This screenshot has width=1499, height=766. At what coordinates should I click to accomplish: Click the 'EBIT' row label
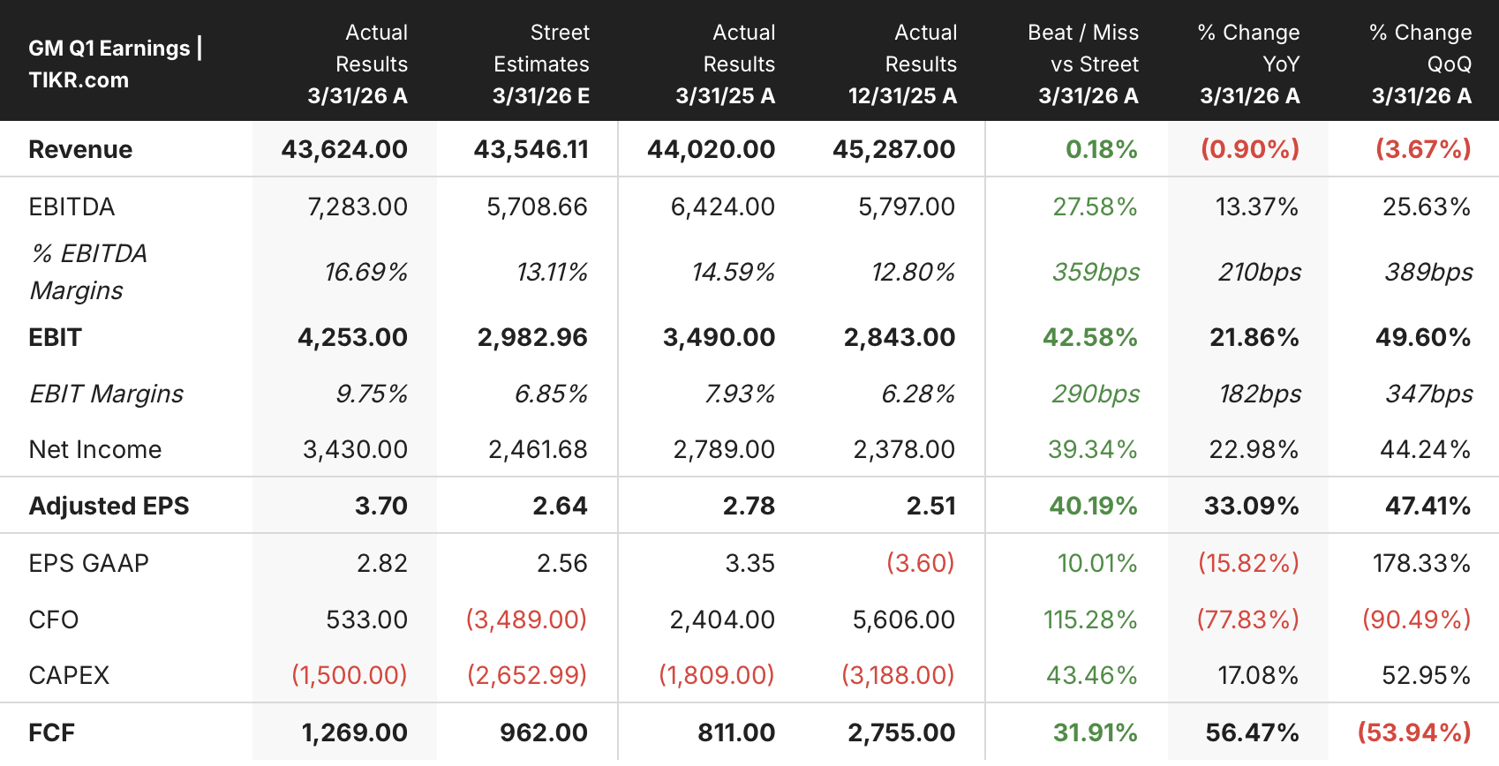click(x=55, y=337)
